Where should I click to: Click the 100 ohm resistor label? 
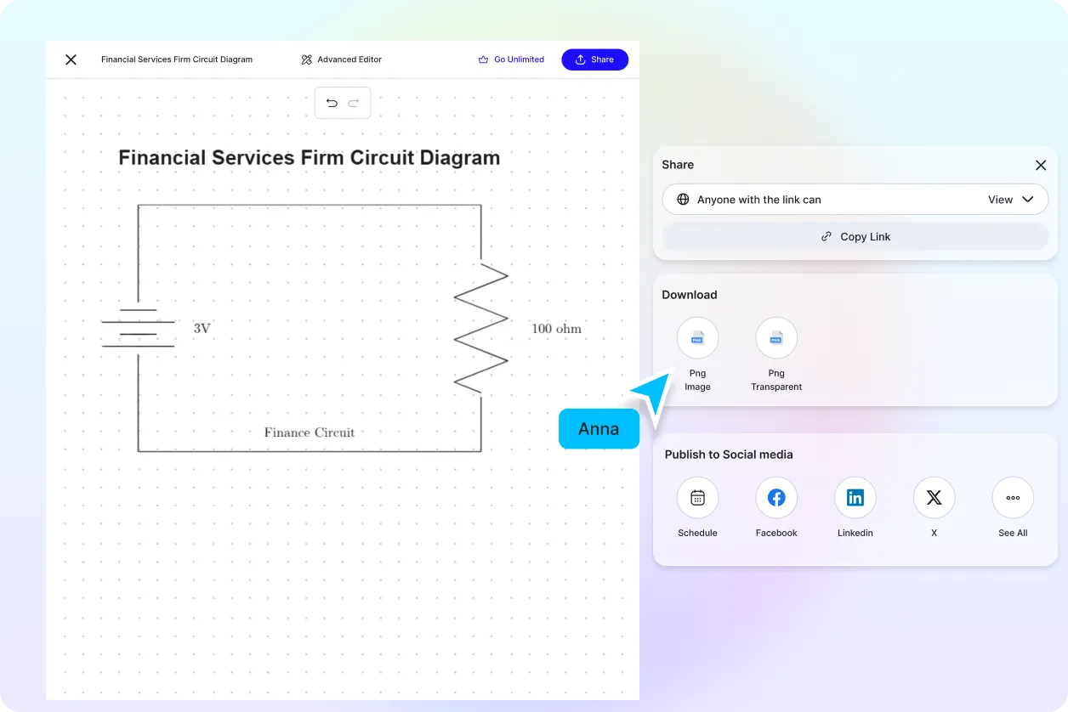(x=556, y=328)
